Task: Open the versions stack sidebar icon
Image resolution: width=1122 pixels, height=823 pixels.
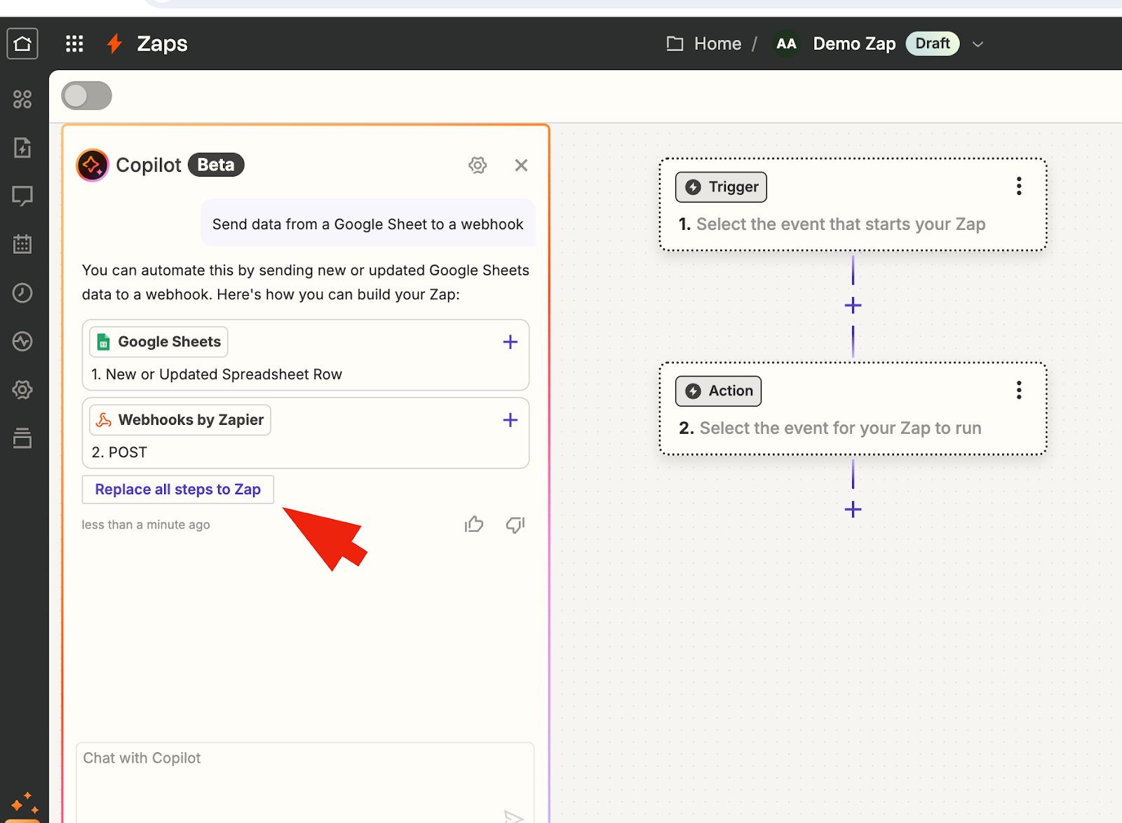Action: tap(22, 438)
